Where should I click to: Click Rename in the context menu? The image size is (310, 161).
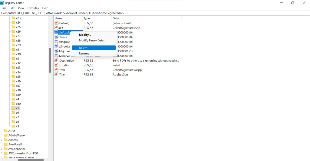click(84, 53)
